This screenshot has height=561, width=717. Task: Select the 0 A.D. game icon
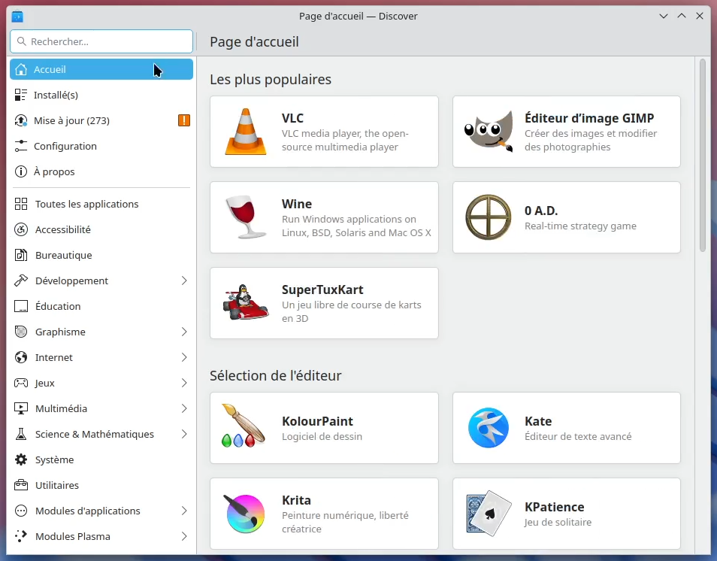click(x=489, y=217)
